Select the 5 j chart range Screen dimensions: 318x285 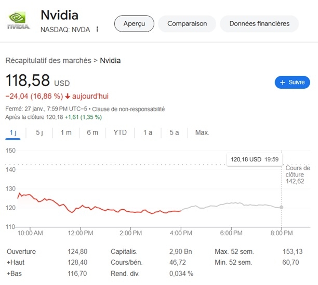pos(39,132)
